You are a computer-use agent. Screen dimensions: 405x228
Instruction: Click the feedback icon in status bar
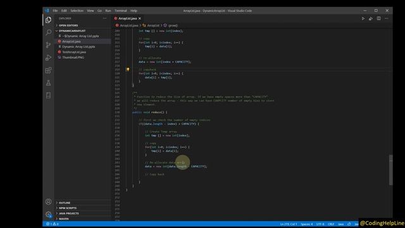(349, 224)
